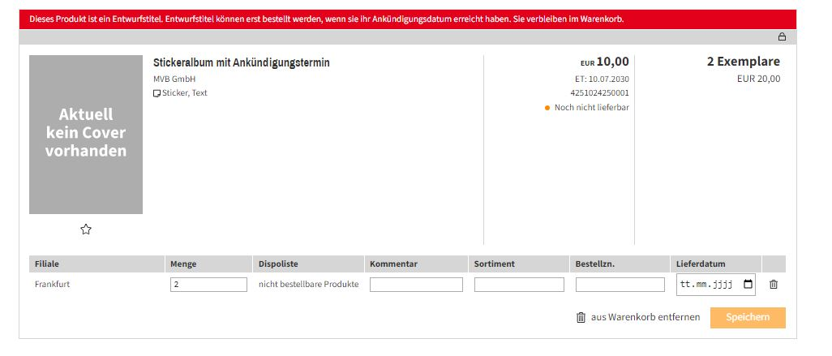Open 'Stickeralbum mit Ankündigungstermin' product title
The width and height of the screenshot is (832, 356).
coord(242,62)
